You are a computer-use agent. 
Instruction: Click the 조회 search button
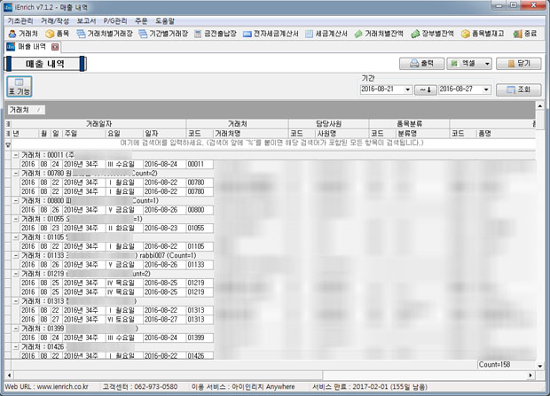[518, 89]
